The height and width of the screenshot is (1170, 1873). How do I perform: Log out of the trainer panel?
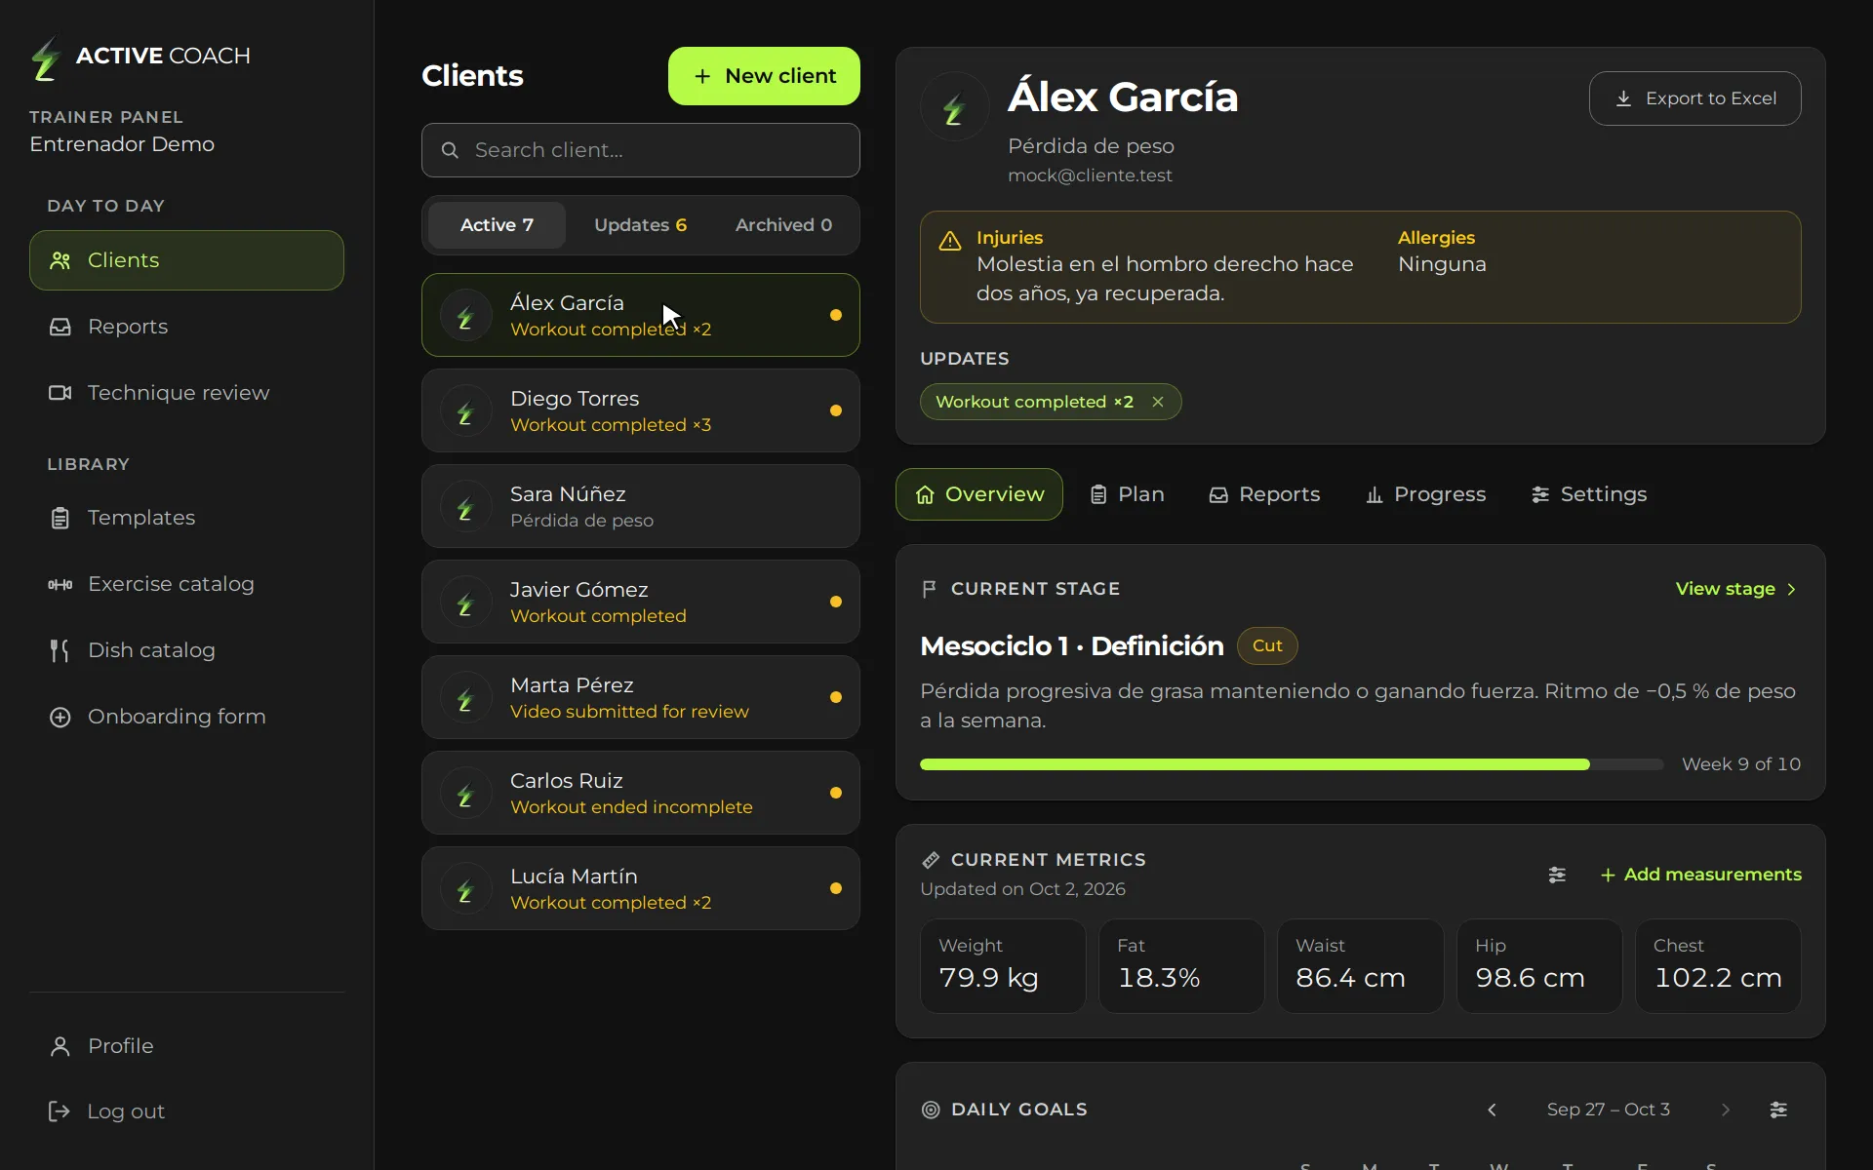[x=186, y=1111]
